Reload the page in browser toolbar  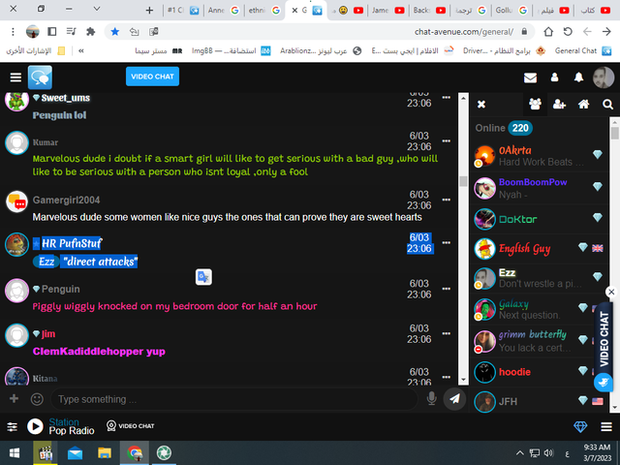(568, 32)
